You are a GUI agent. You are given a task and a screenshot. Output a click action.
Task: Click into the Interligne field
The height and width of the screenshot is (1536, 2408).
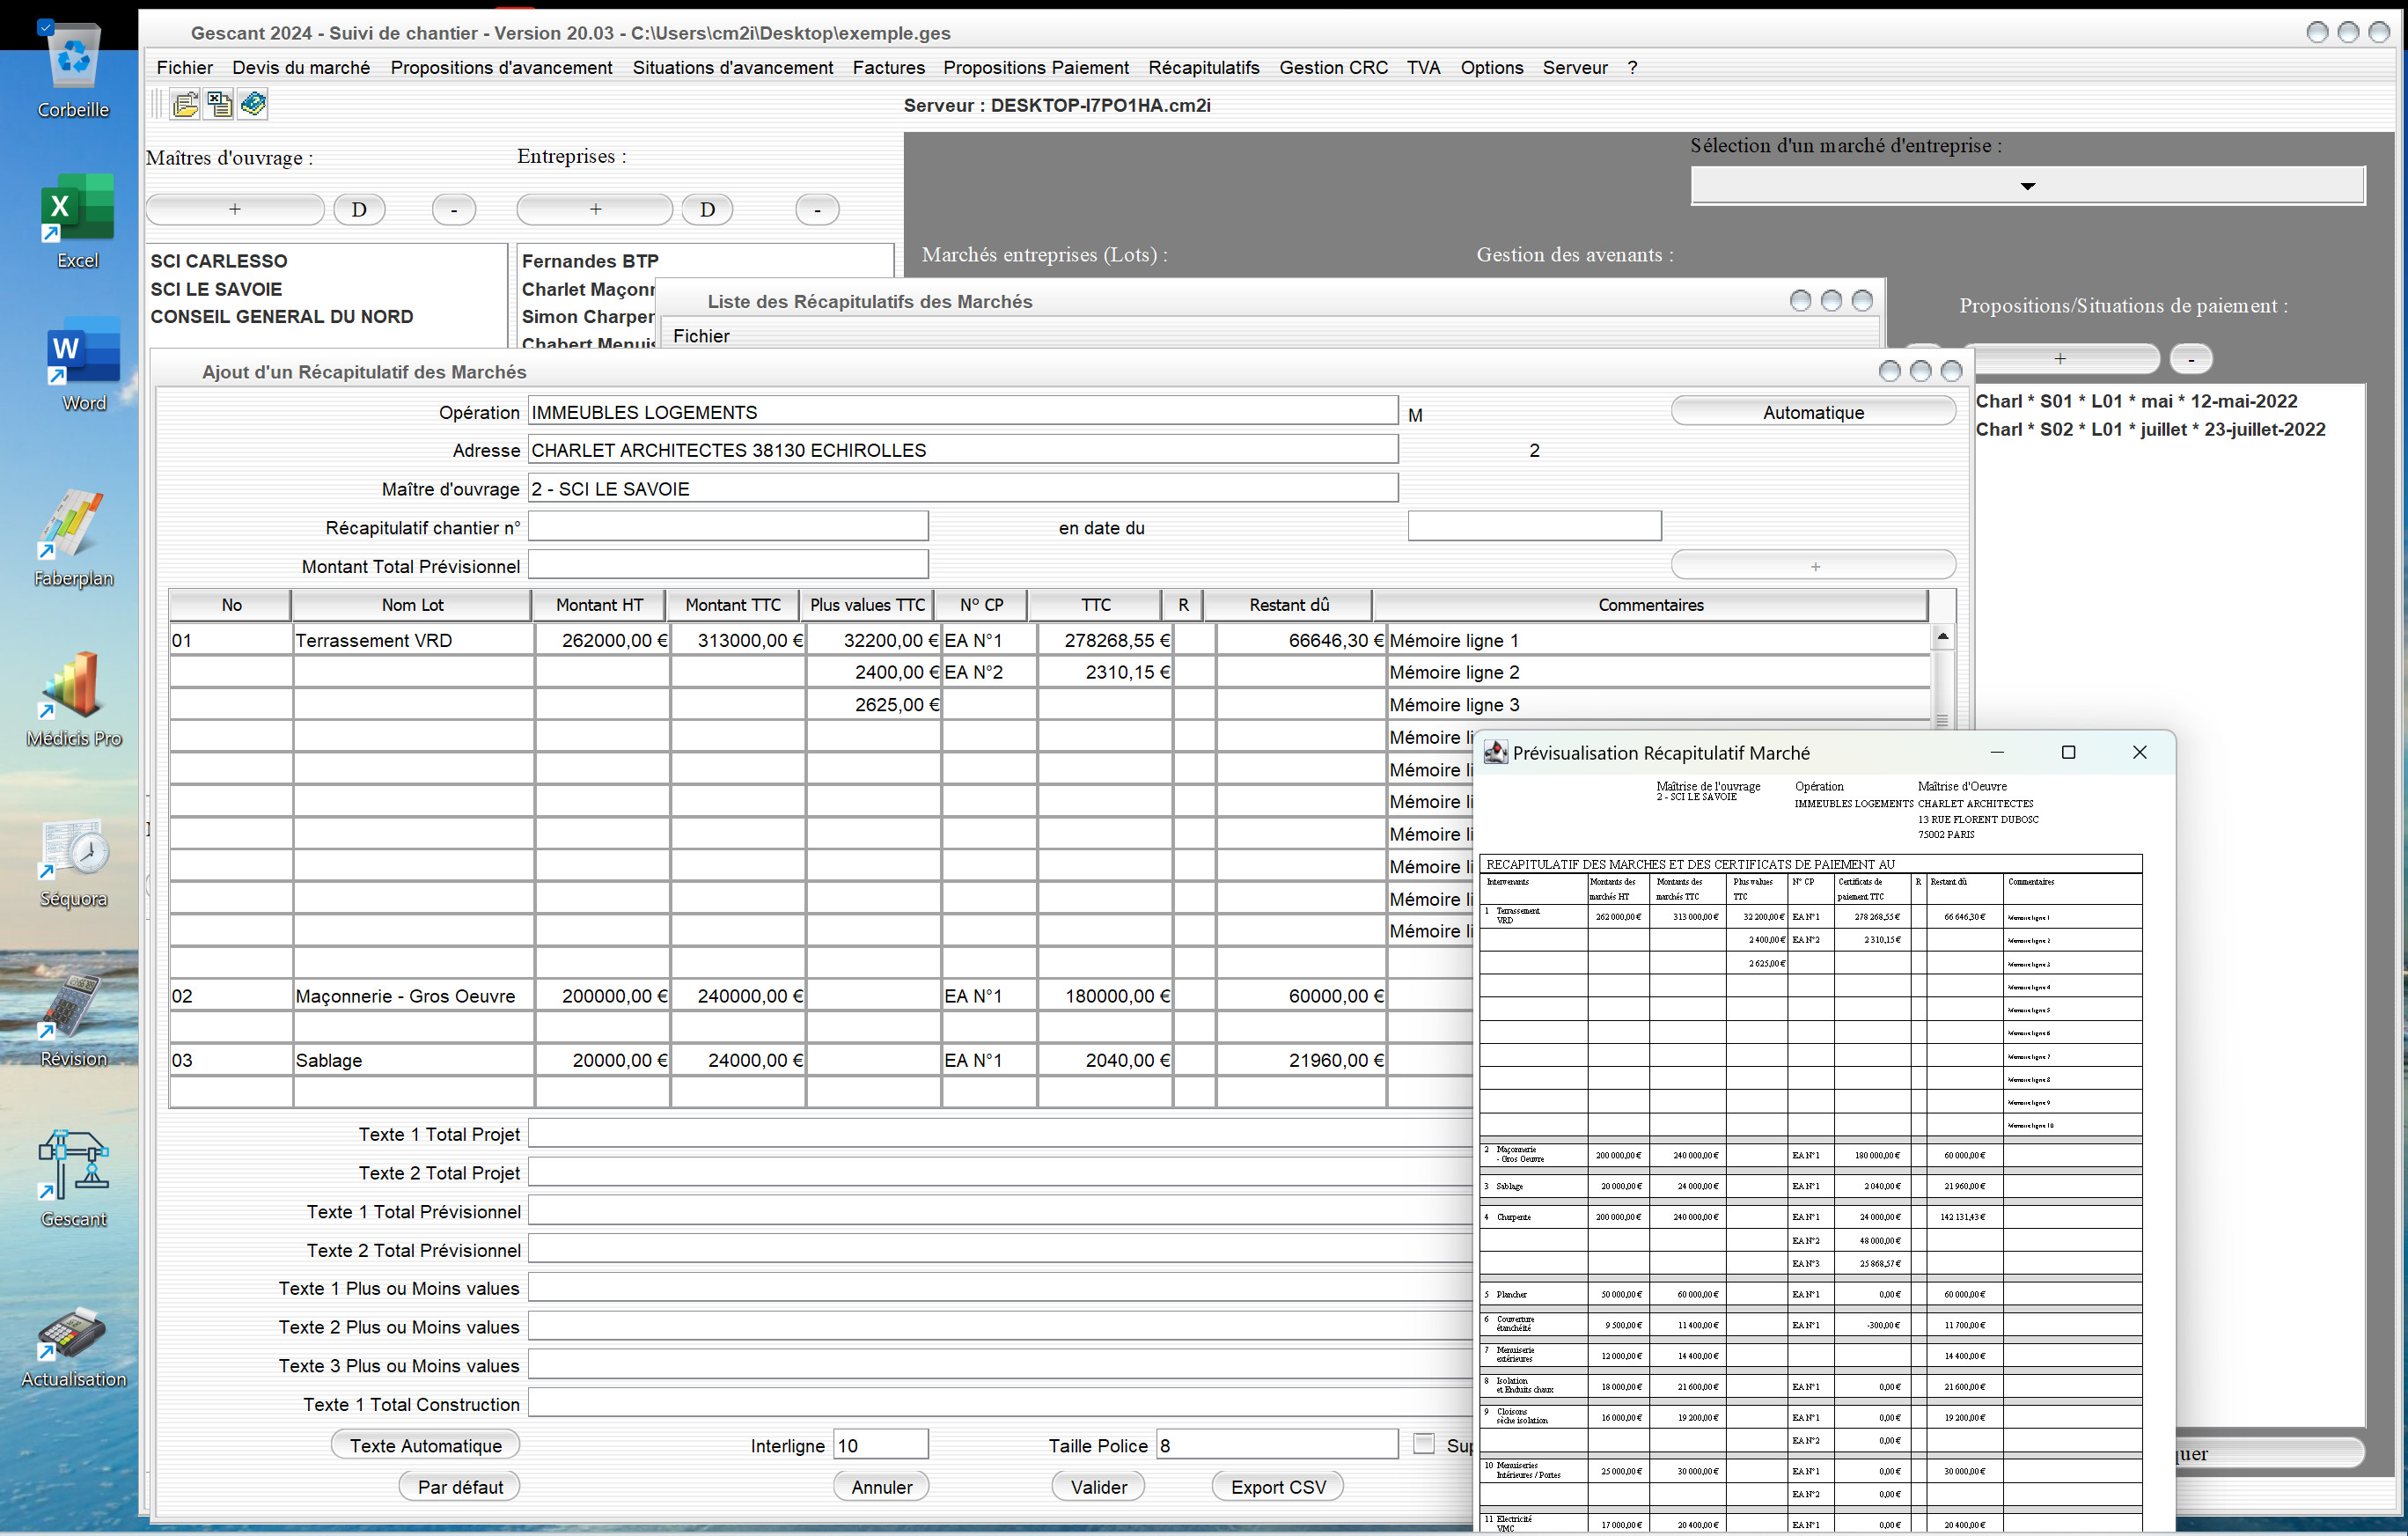(x=881, y=1445)
